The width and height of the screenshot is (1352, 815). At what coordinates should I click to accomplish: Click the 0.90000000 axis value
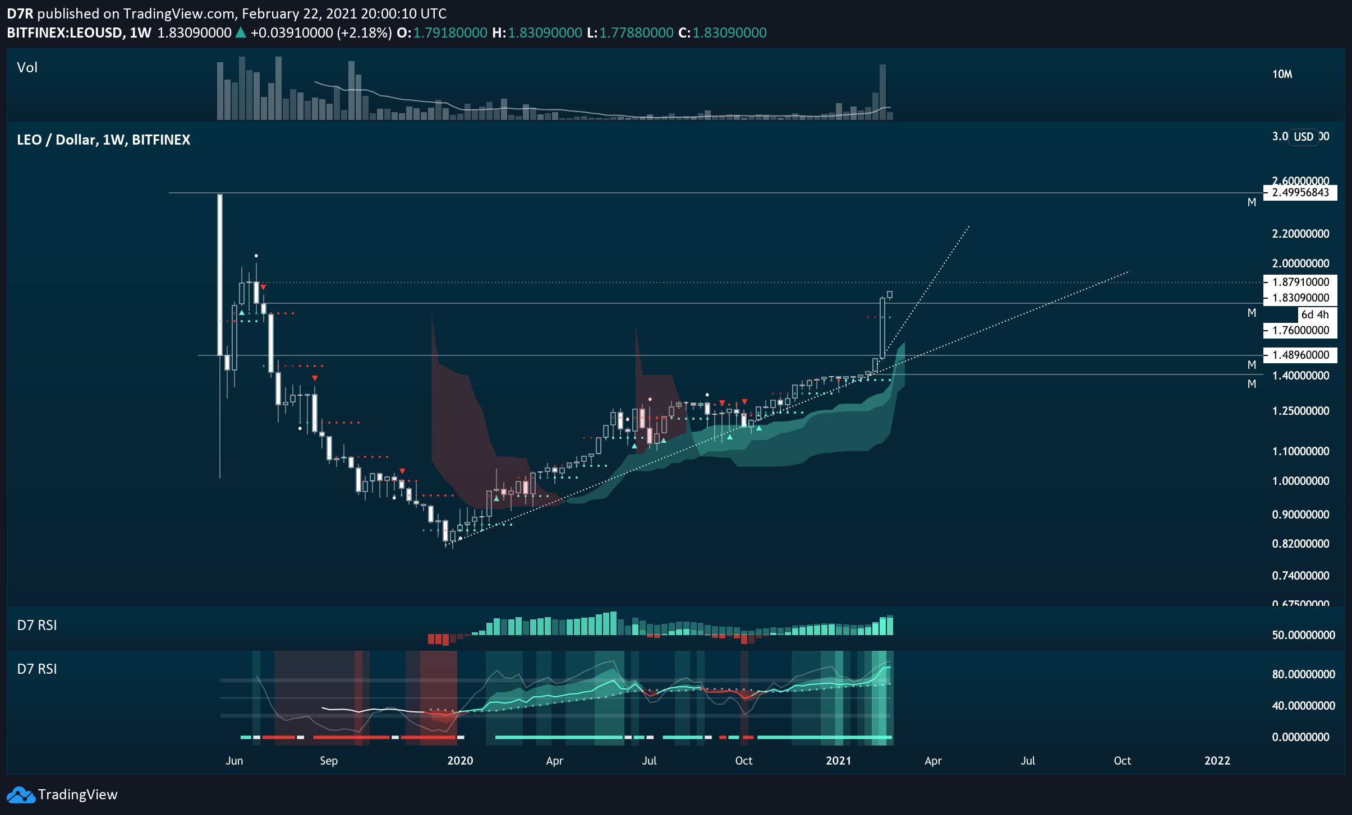1300,515
